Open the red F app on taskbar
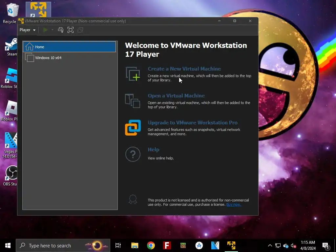The image size is (336, 252). (167, 245)
